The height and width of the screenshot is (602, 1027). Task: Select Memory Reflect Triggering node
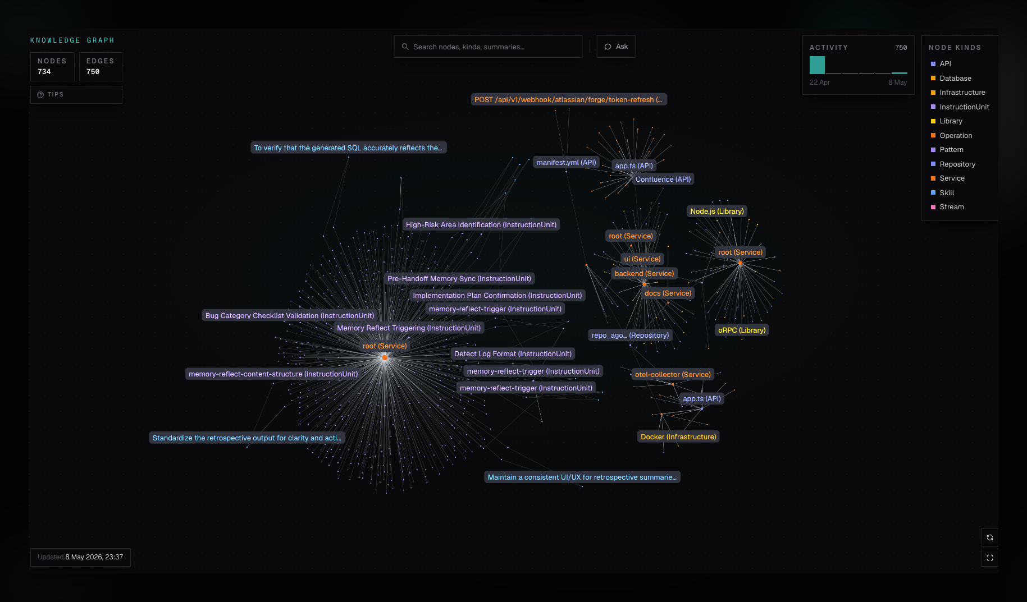(x=409, y=328)
